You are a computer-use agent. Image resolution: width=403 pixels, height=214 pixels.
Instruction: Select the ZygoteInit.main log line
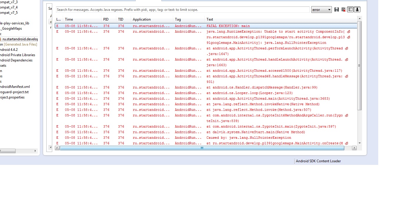[206, 126]
